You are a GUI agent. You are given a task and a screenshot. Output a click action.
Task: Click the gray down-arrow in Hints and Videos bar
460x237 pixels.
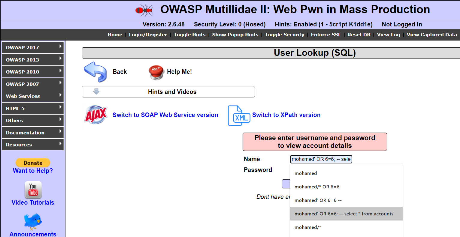96,91
